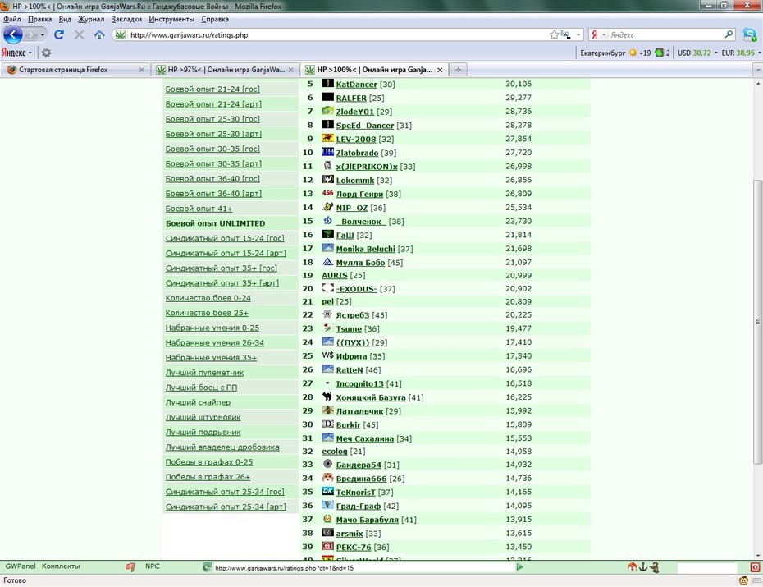Screen dimensions: 763x587
Task: Open the Файл menu
Action: pyautogui.click(x=11, y=19)
